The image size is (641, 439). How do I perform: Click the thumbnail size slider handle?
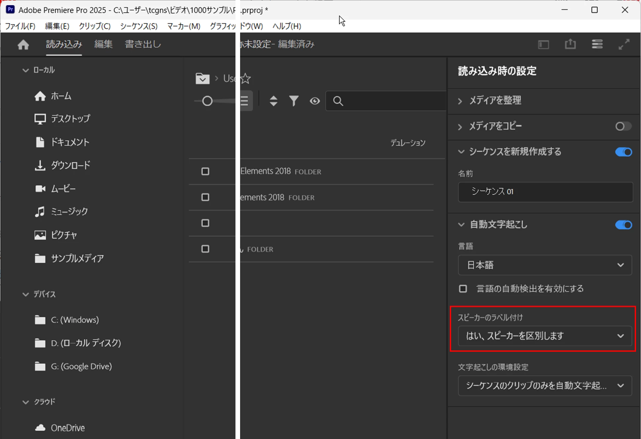tap(207, 101)
